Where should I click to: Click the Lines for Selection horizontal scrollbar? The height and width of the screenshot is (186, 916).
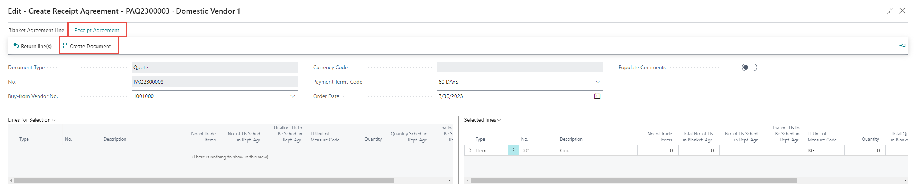pos(204,181)
